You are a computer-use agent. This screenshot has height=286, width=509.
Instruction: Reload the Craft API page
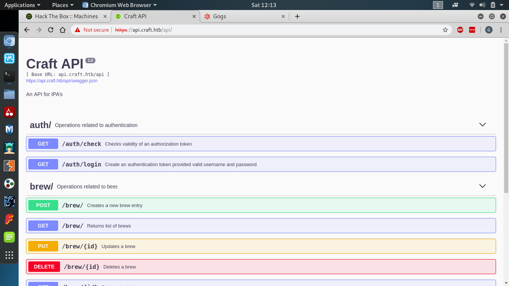[x=51, y=30]
